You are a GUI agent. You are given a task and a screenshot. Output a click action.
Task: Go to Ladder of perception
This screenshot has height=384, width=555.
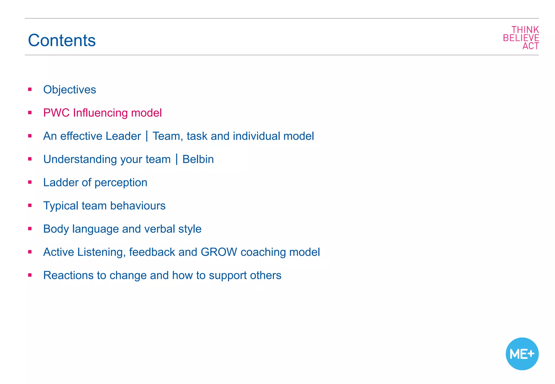pyautogui.click(x=95, y=183)
